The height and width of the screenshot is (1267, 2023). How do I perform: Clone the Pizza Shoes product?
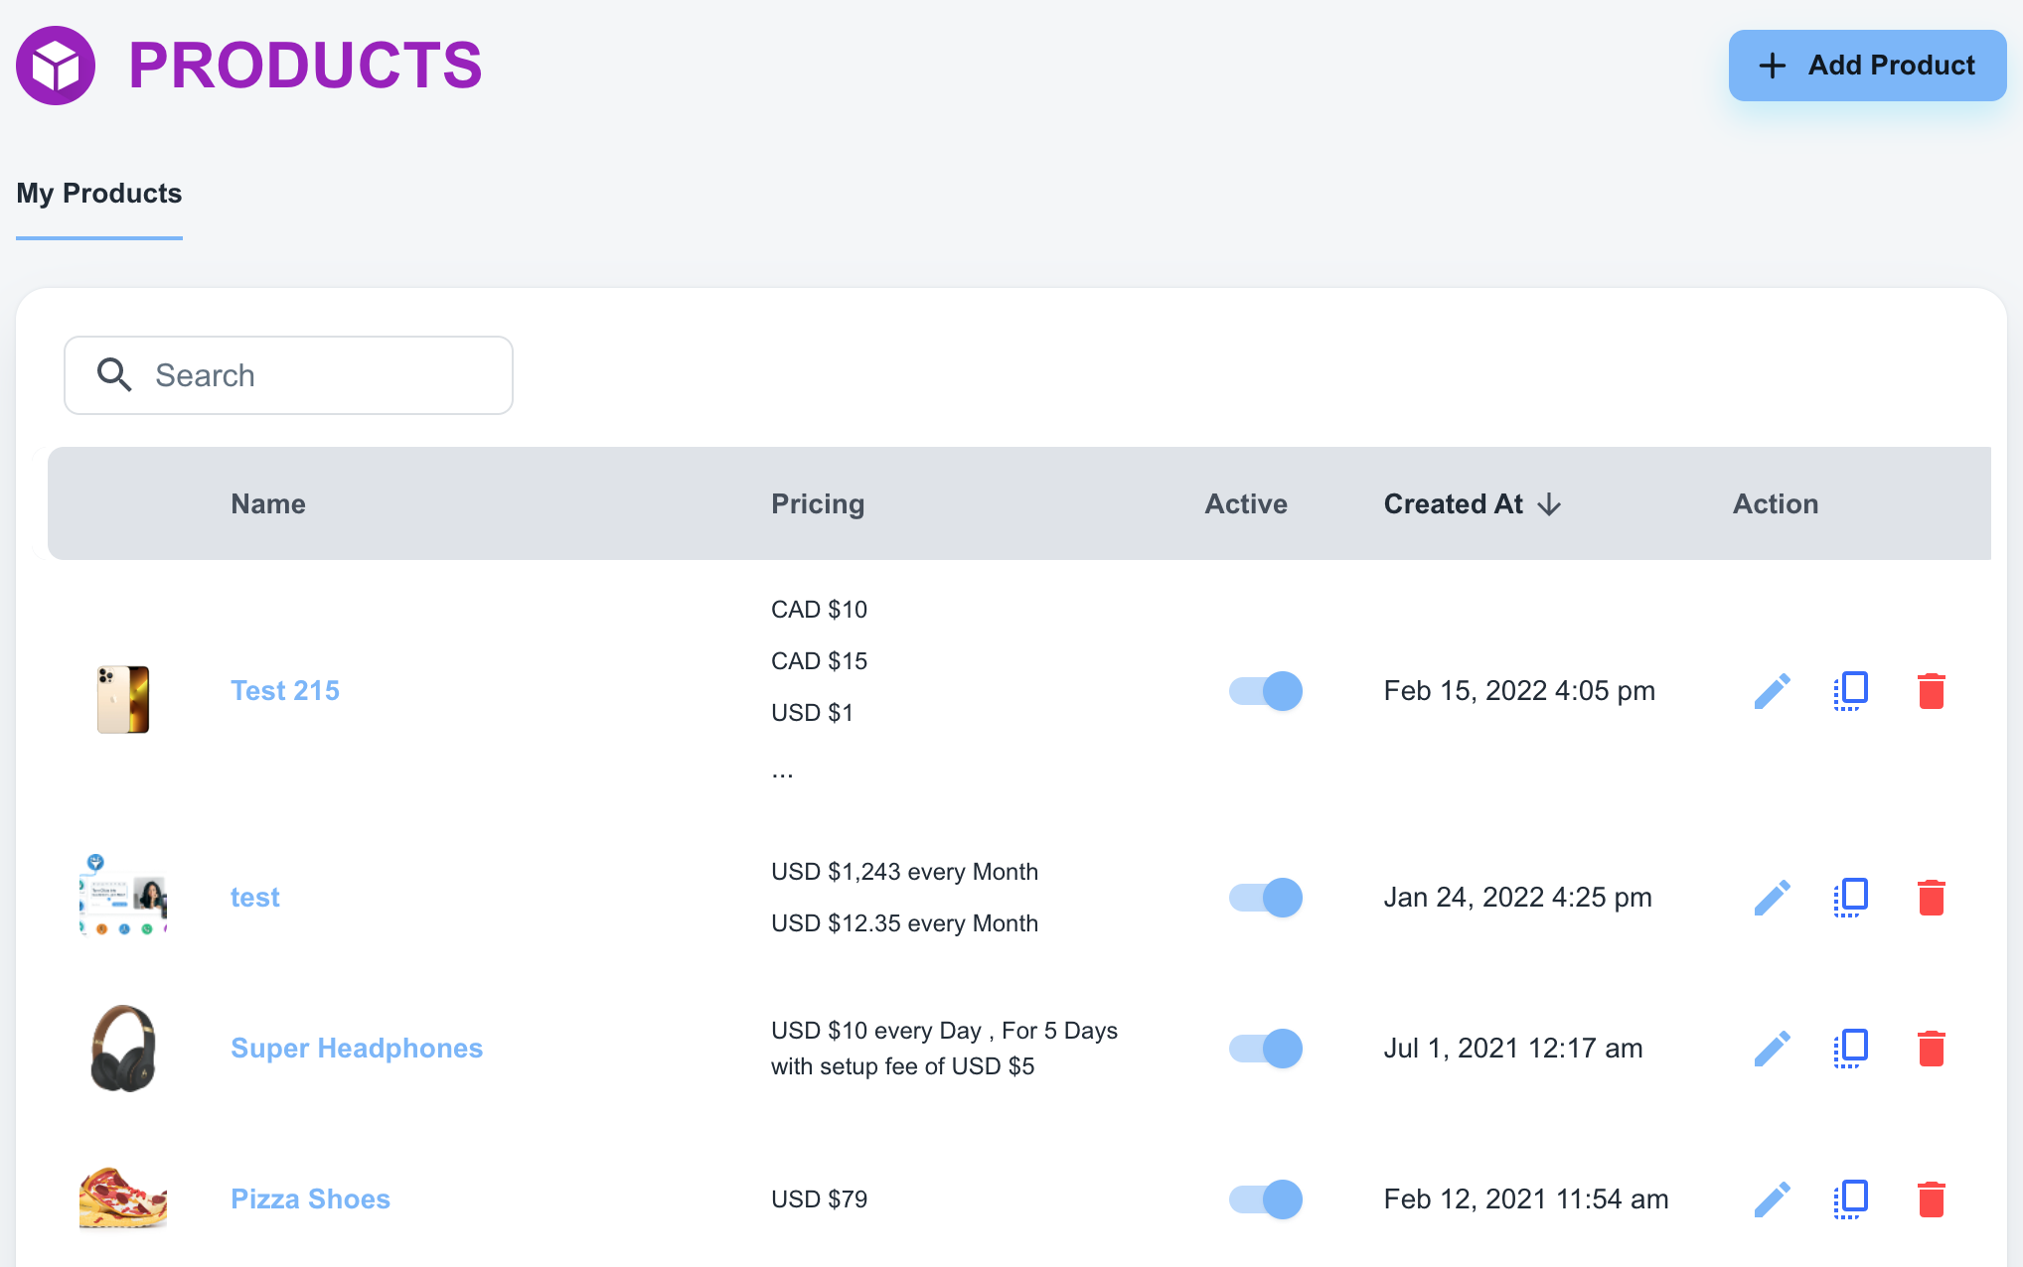(1850, 1199)
